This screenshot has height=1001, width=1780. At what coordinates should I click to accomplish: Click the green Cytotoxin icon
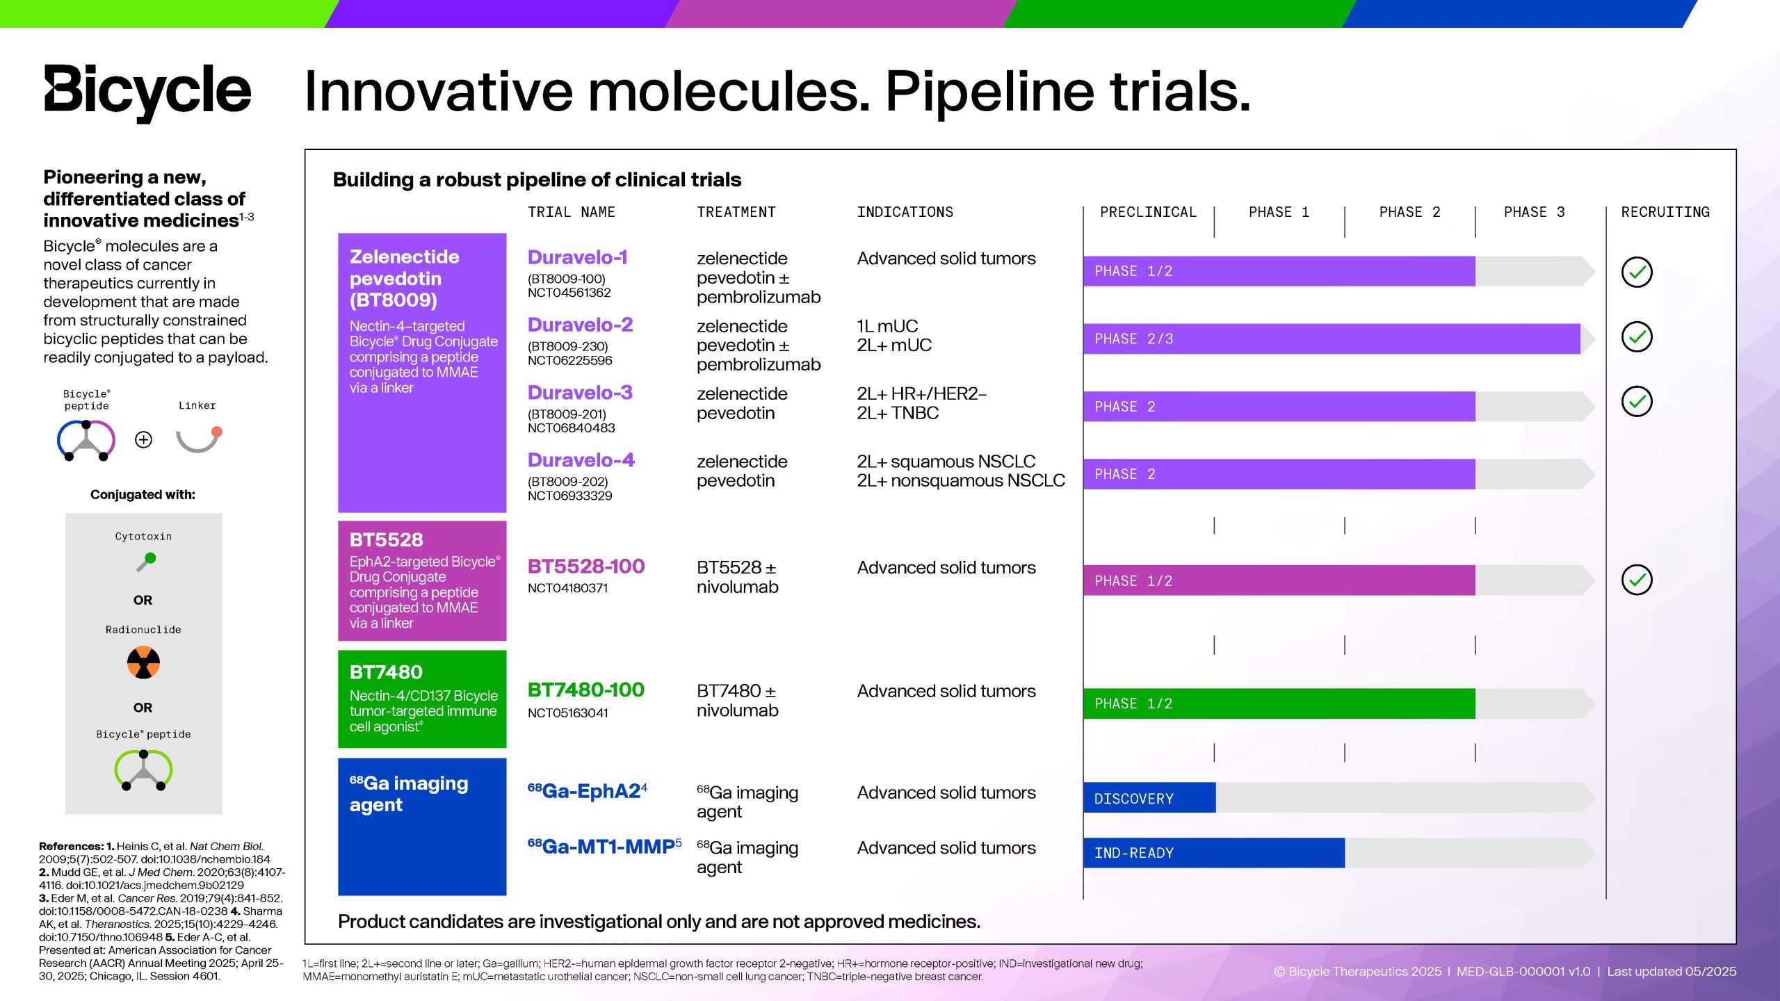146,562
